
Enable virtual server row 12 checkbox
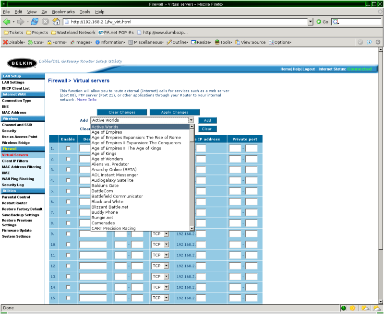click(x=68, y=266)
